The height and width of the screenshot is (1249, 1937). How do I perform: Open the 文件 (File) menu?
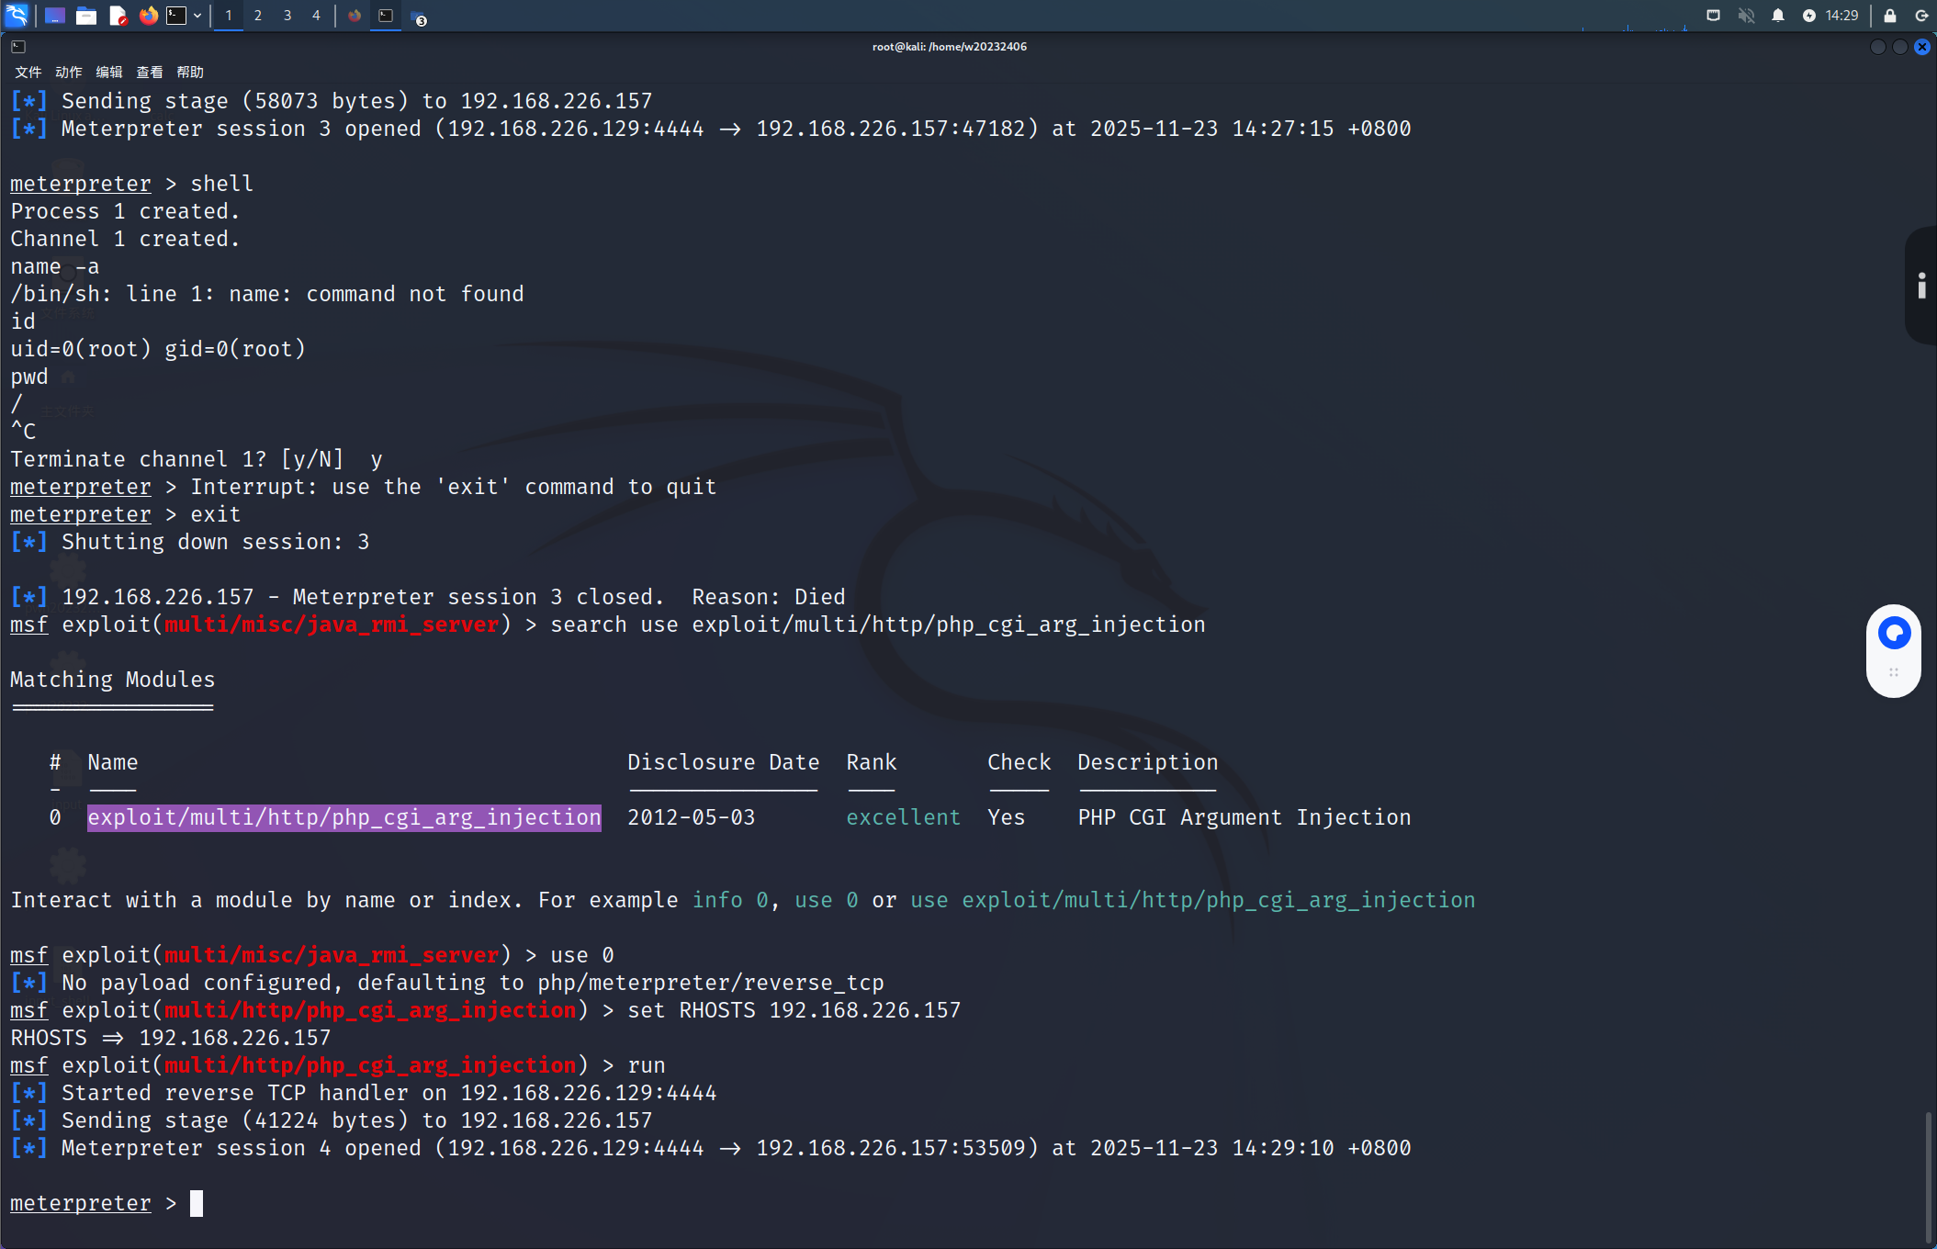(28, 72)
